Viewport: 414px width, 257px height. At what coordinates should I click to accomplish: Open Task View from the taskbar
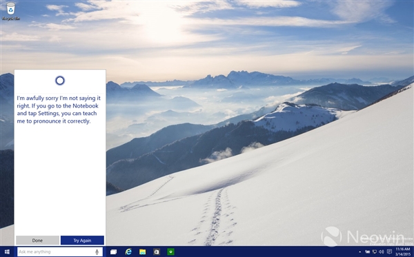114,251
